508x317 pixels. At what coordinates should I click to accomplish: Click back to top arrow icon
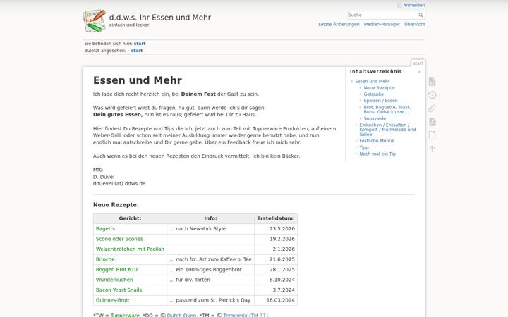pyautogui.click(x=432, y=149)
